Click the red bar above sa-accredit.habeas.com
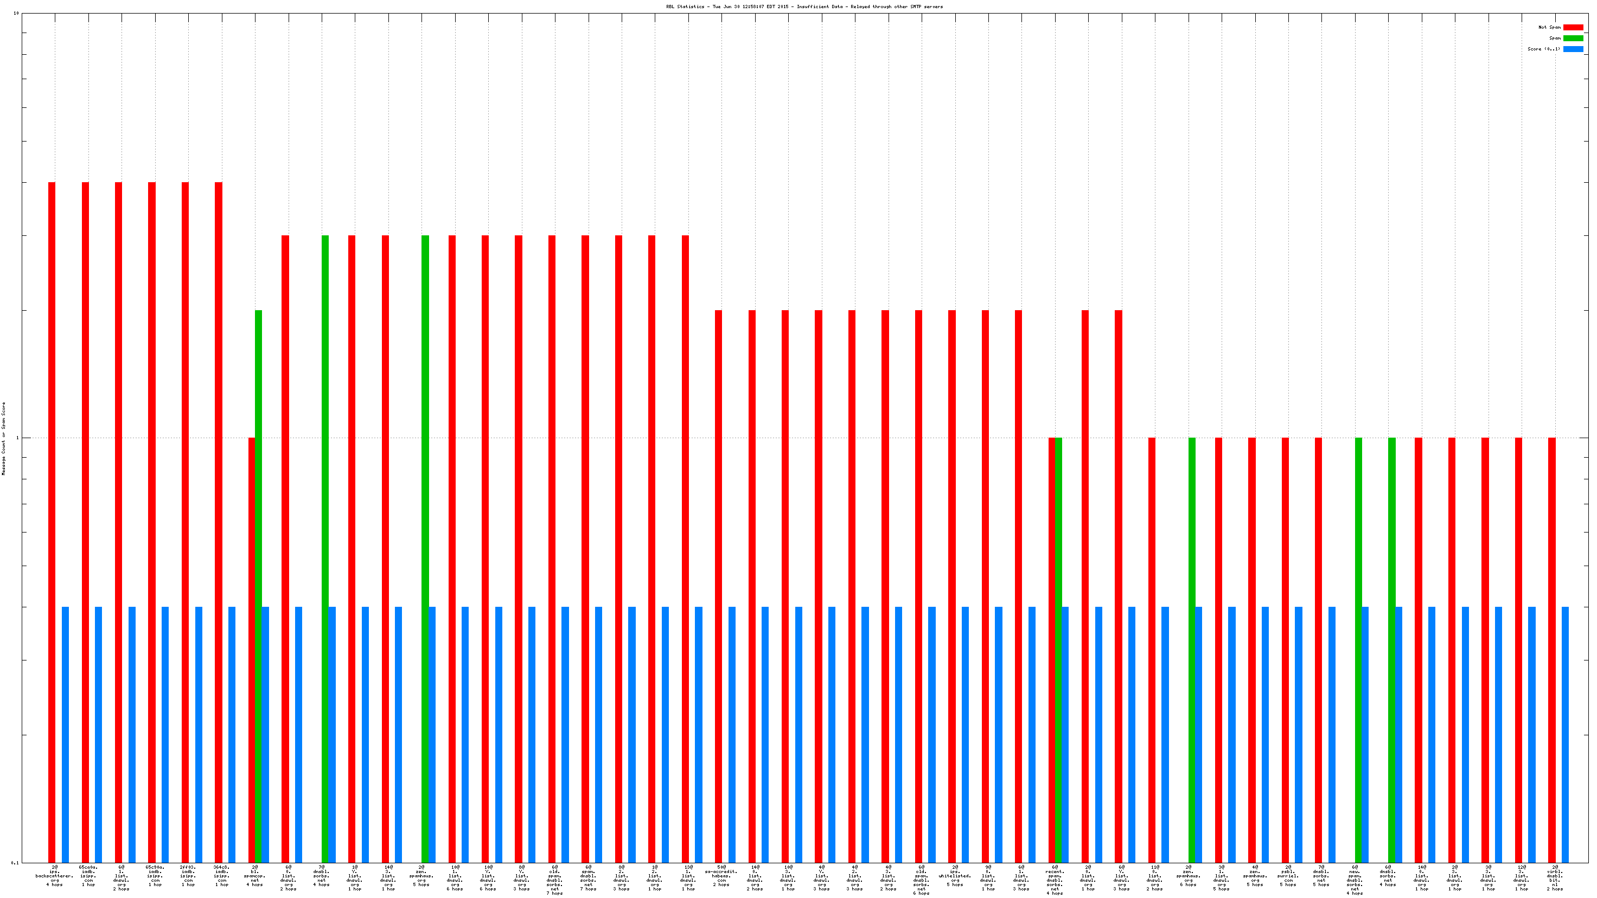 coord(718,586)
